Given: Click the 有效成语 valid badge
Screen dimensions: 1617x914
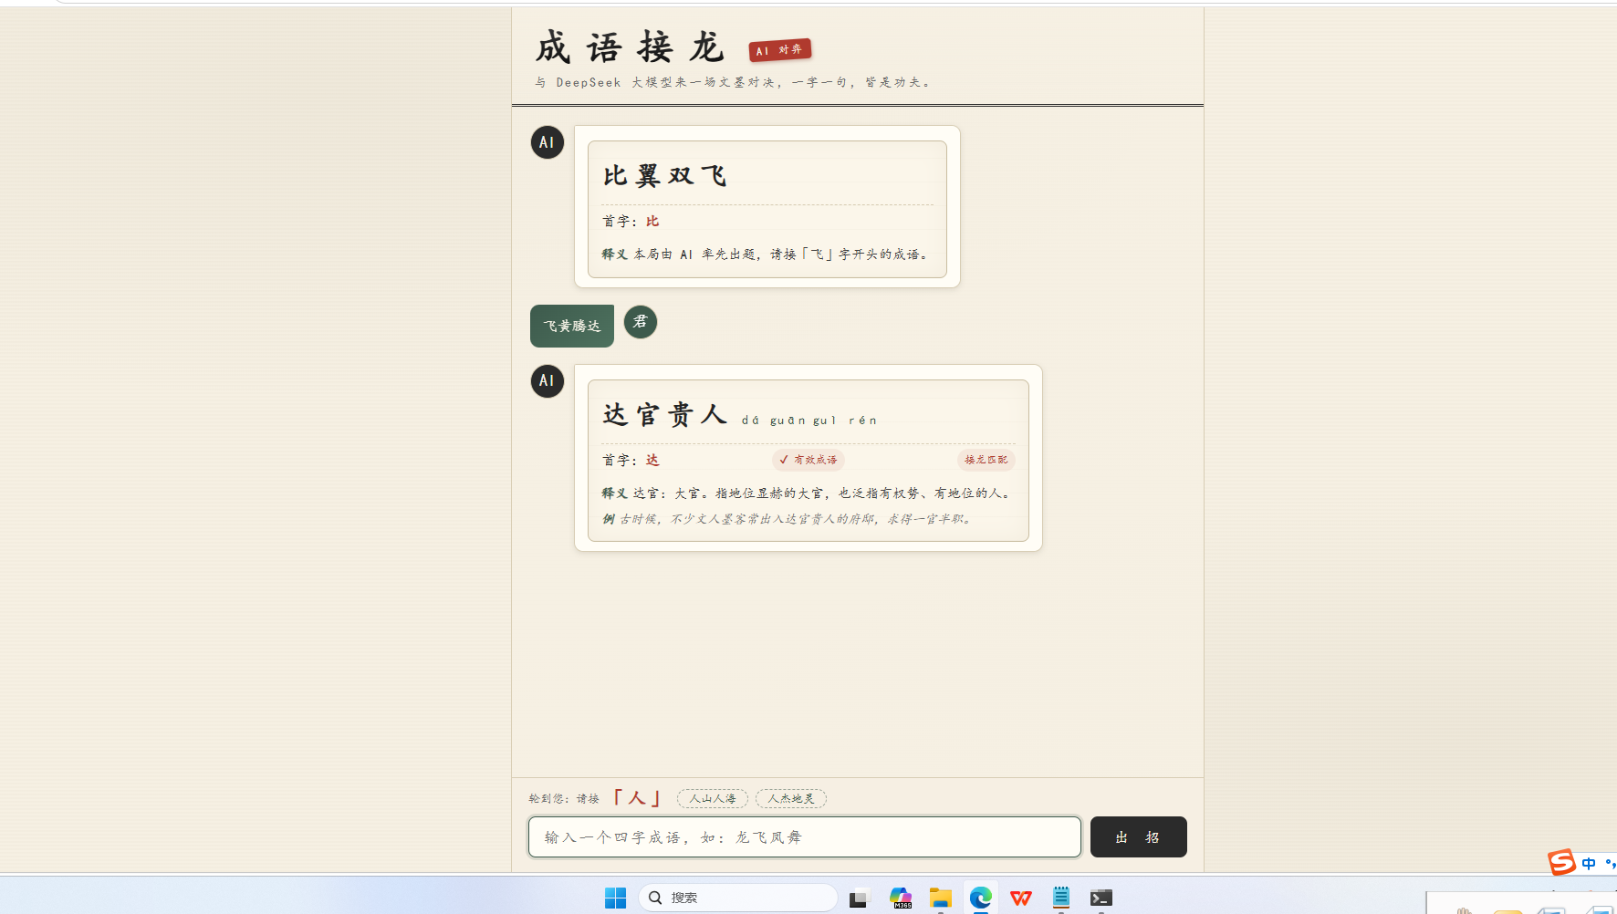Looking at the screenshot, I should 808,460.
